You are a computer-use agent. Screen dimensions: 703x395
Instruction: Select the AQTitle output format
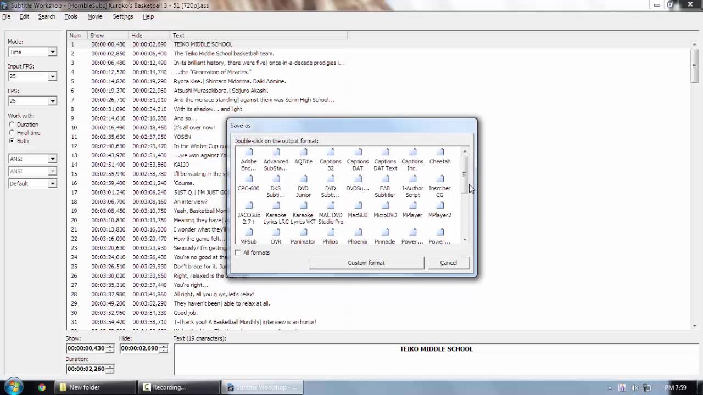click(303, 157)
